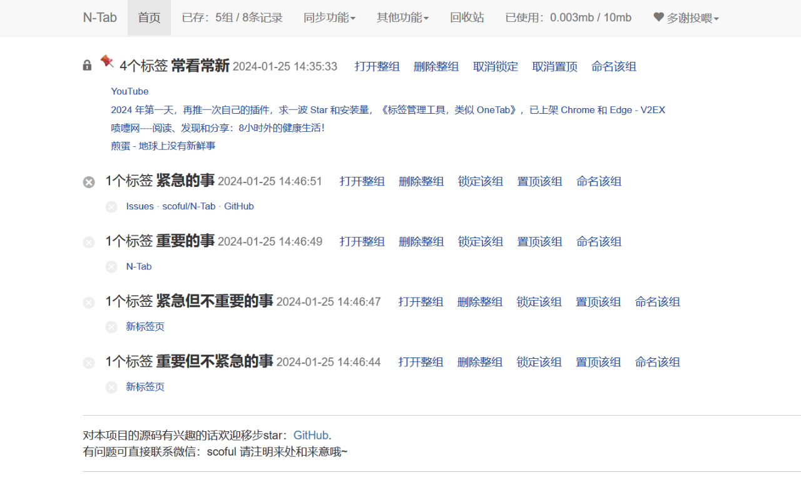Pin the 重要的事 group with 置顶该组

pos(539,241)
